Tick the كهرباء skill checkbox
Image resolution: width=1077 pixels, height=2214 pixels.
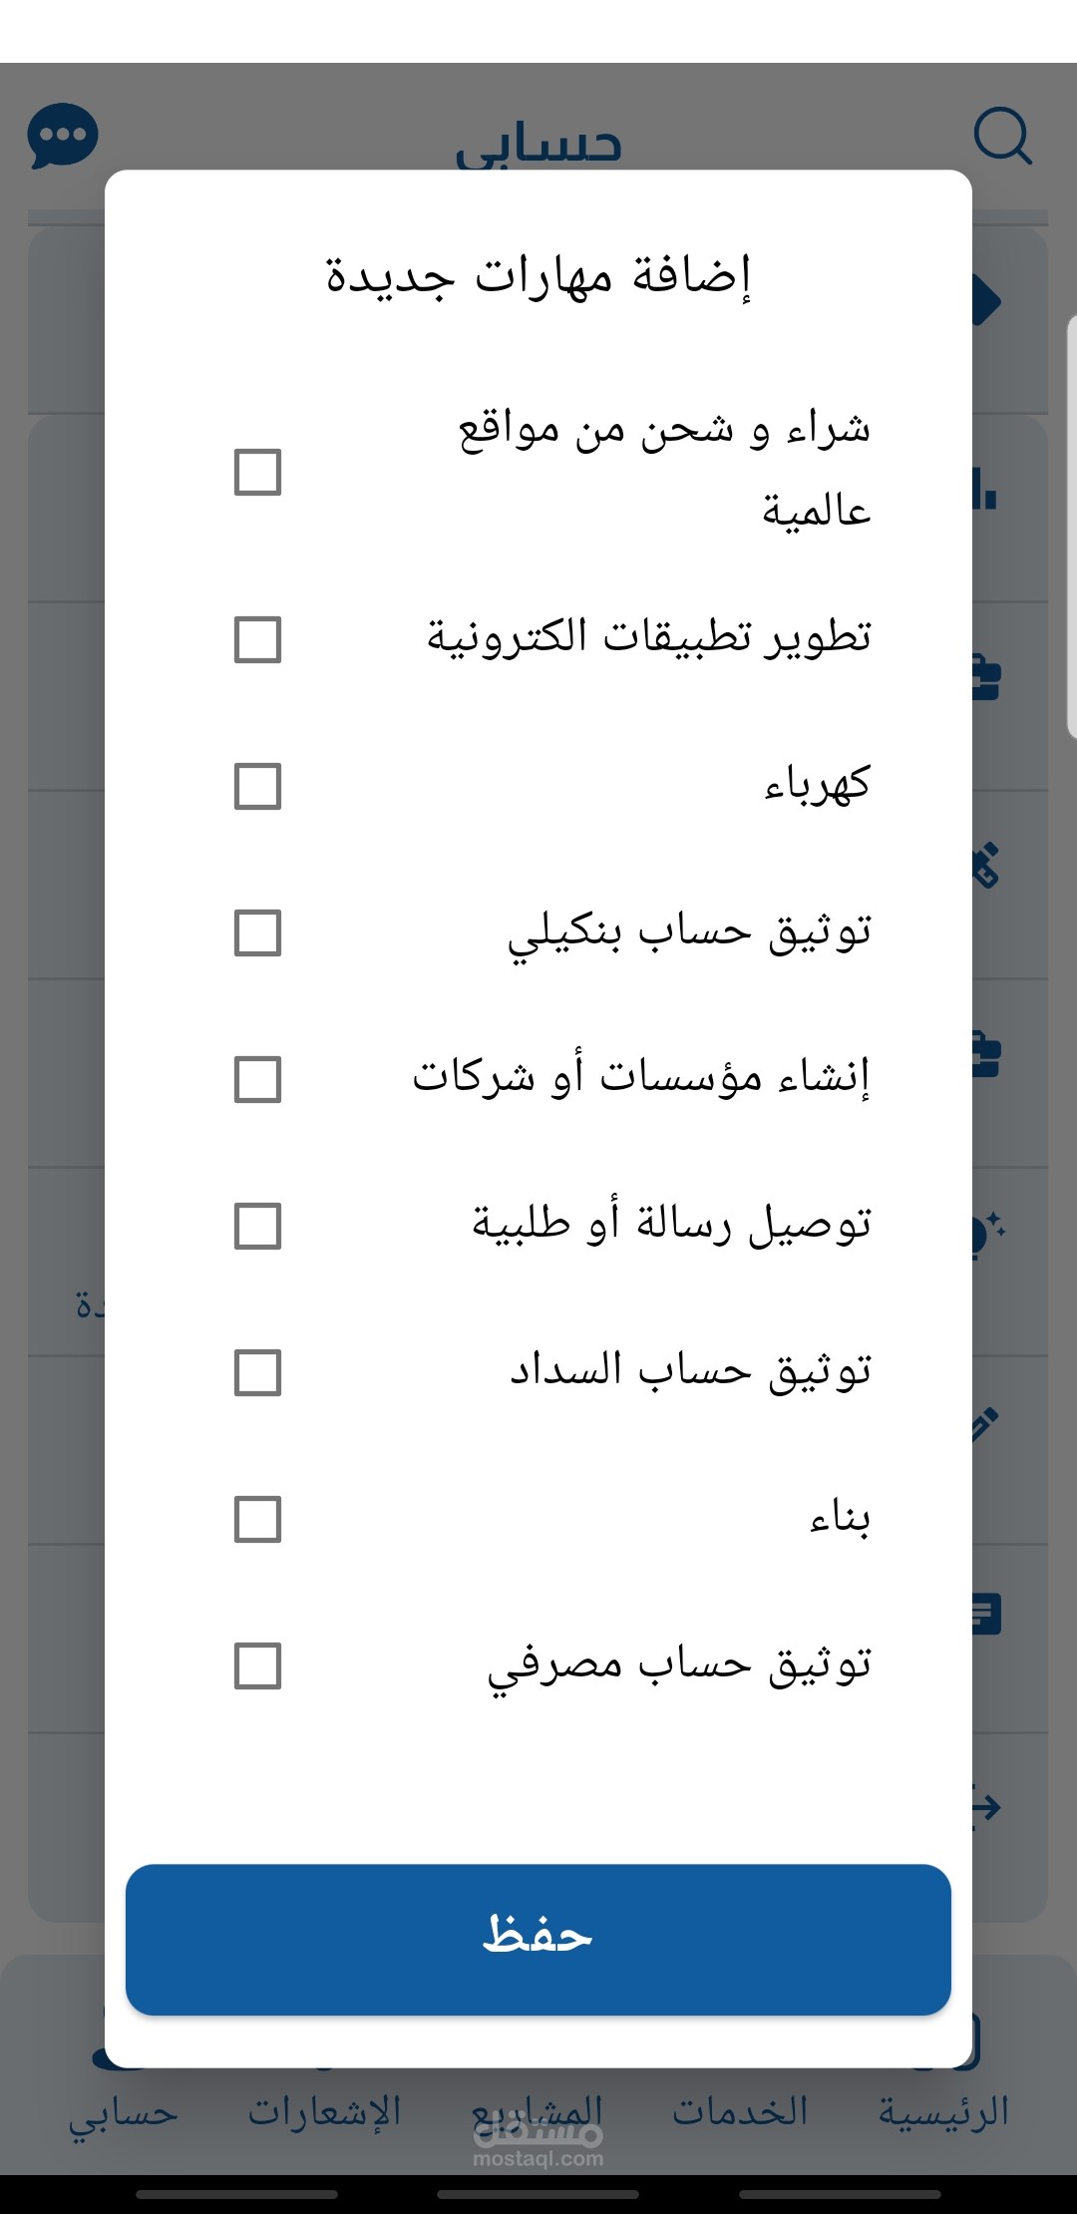[x=257, y=786]
